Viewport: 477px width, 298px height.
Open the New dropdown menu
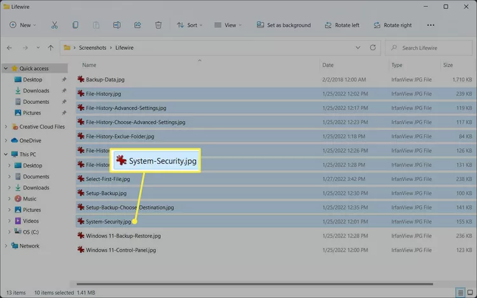point(23,25)
